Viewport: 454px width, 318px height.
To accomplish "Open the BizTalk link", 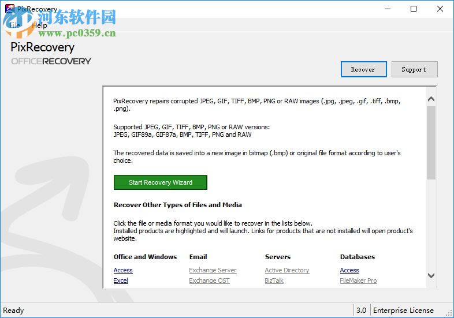I will pyautogui.click(x=274, y=280).
